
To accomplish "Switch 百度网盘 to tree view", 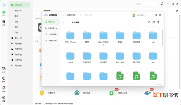I will point(154,23).
